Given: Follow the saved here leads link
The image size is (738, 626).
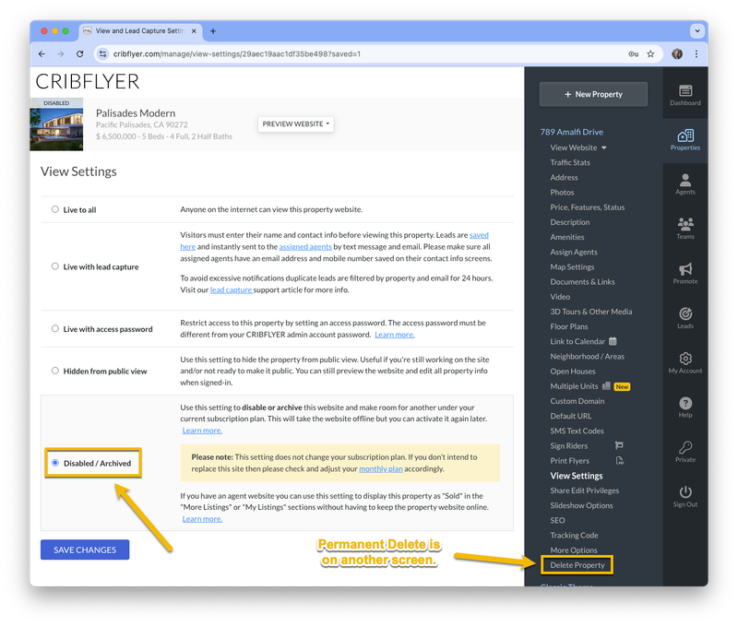Looking at the screenshot, I should click(479, 235).
